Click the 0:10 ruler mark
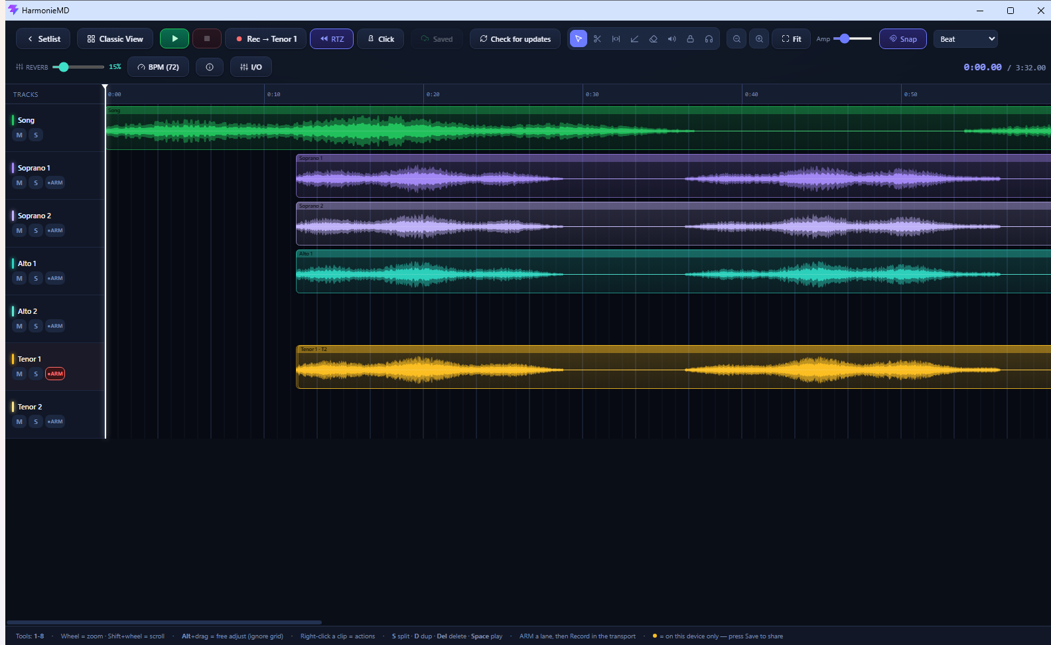The height and width of the screenshot is (645, 1051). (273, 94)
